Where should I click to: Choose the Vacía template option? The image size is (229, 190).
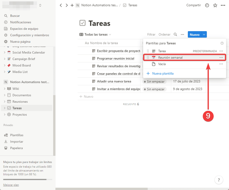pos(162,64)
